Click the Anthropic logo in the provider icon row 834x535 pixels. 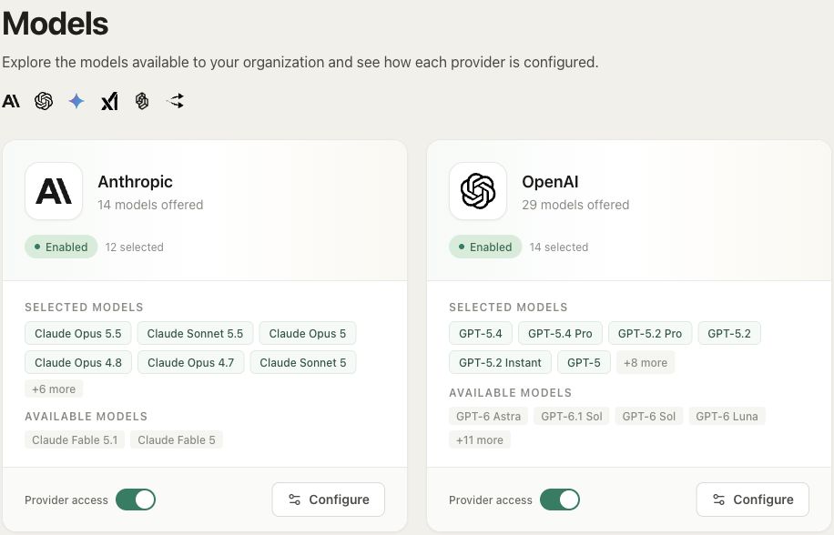tap(11, 100)
